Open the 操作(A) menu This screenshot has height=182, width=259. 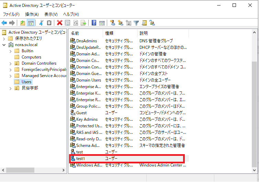click(x=32, y=14)
